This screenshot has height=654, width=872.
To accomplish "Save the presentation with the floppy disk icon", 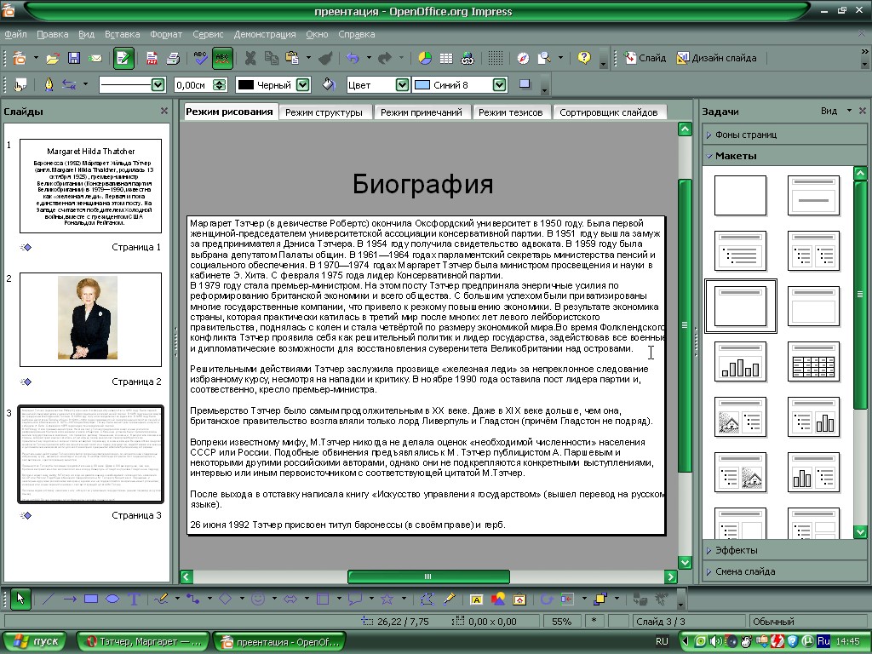I will (x=74, y=58).
